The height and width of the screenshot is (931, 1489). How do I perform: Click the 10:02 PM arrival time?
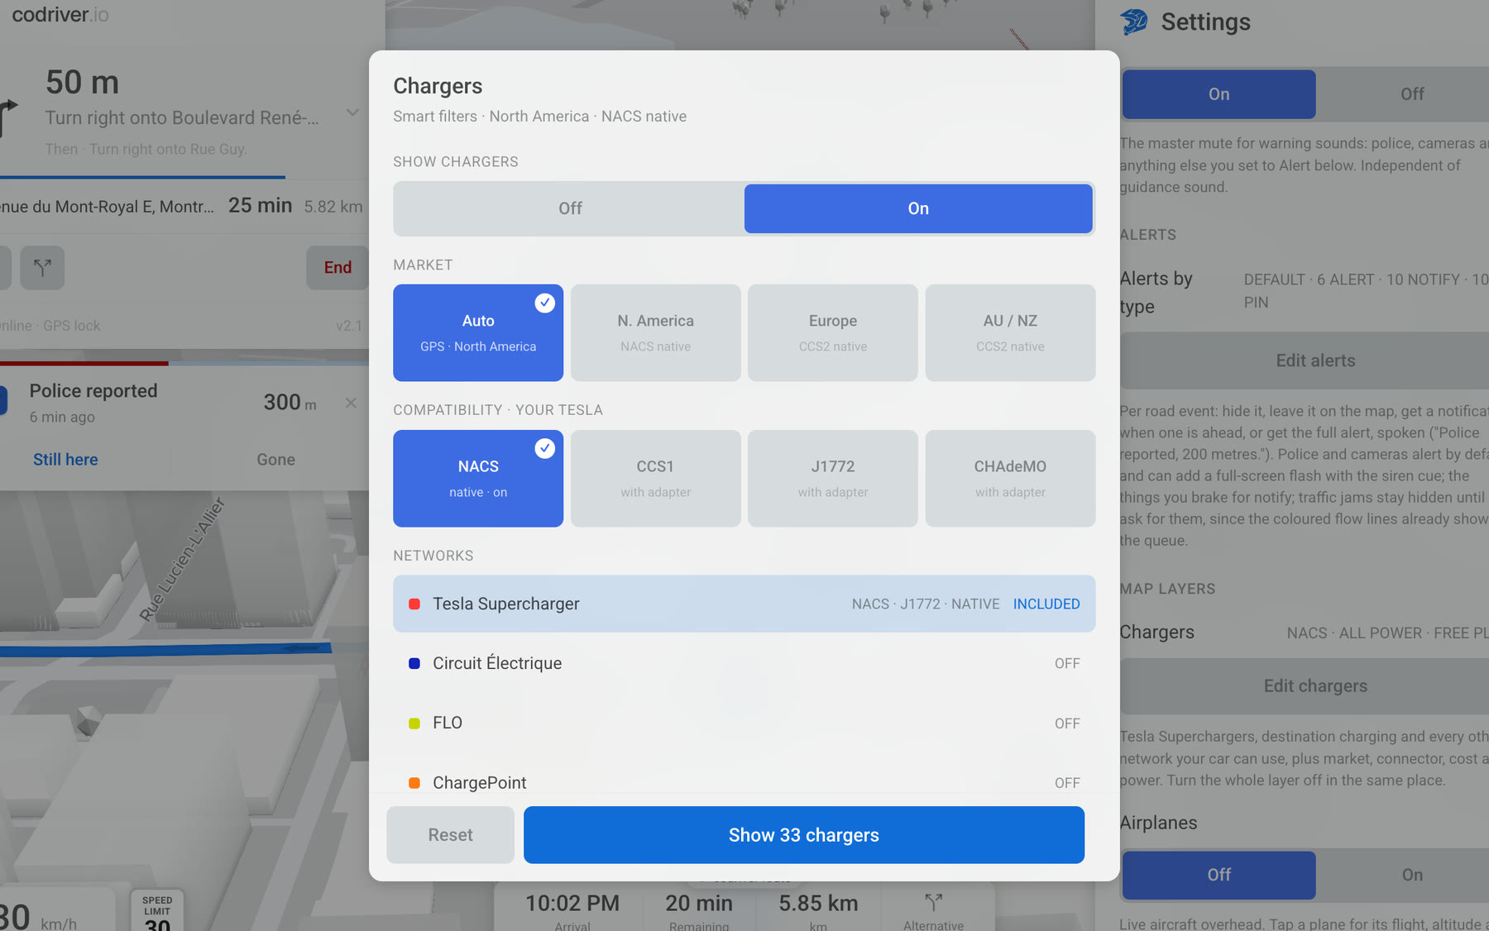pos(572,904)
